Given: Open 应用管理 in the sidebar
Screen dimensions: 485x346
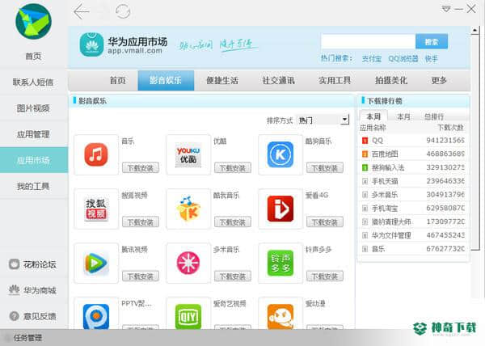Looking at the screenshot, I should [33, 134].
